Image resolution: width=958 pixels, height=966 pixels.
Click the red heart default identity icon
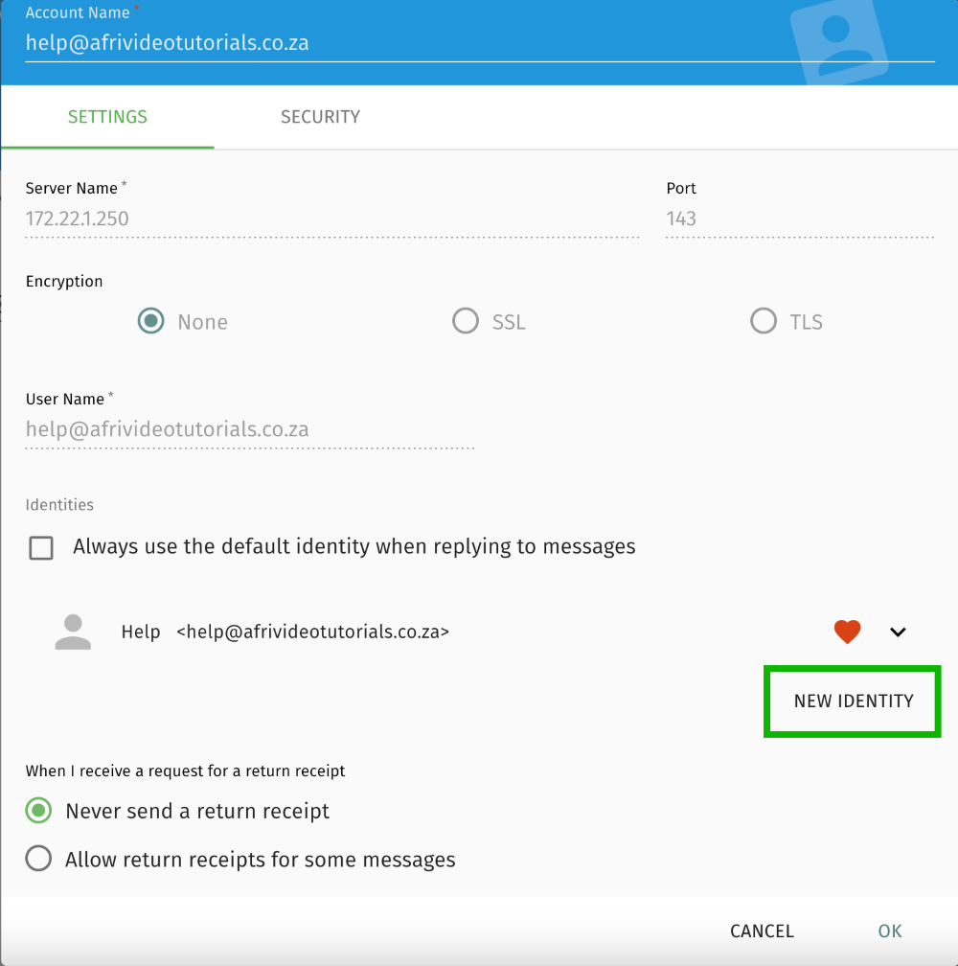(x=847, y=632)
